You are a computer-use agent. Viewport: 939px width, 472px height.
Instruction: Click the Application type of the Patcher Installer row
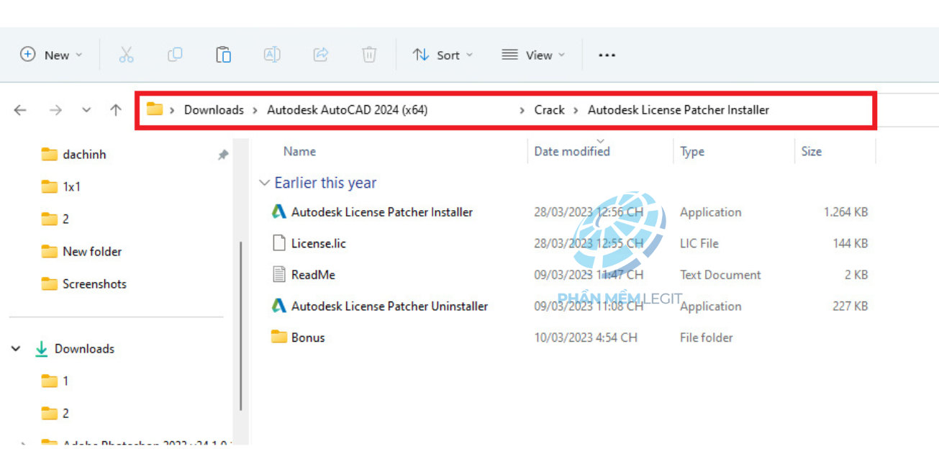click(x=710, y=212)
